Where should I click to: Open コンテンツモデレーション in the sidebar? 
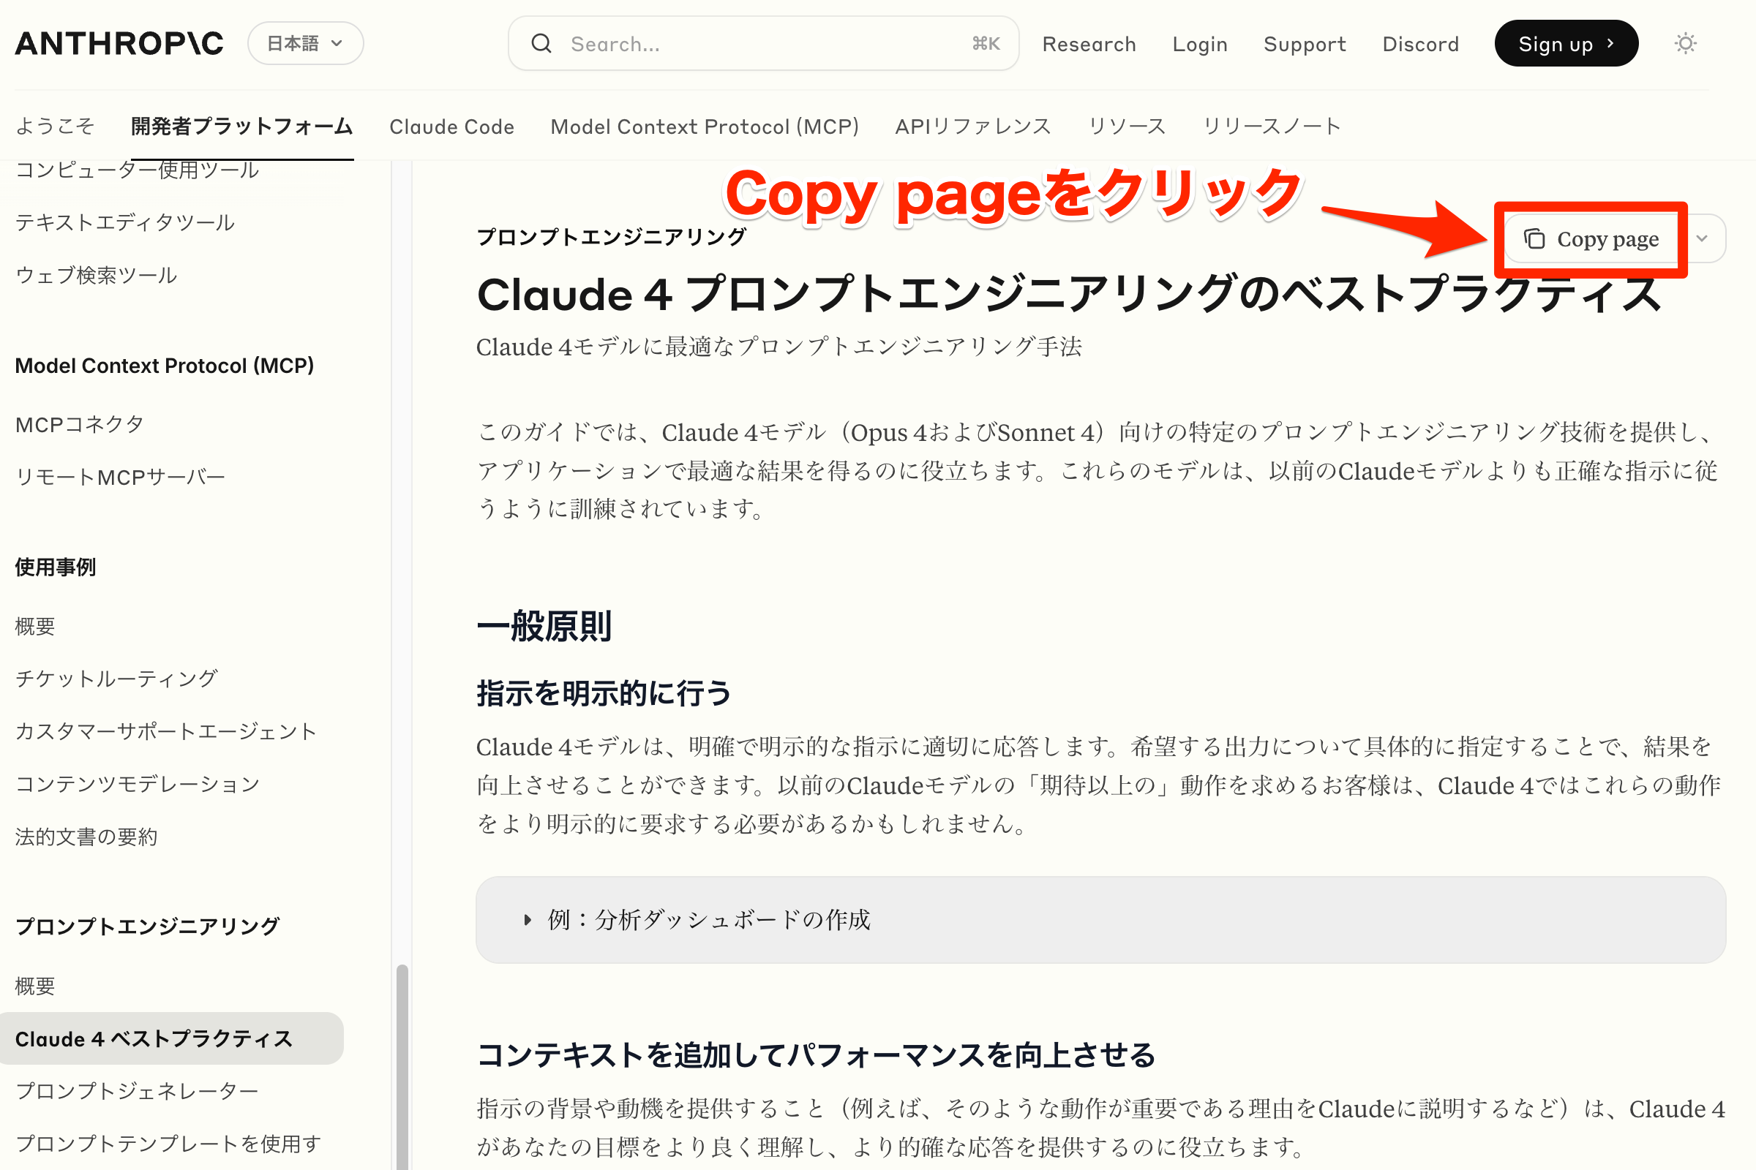(x=138, y=783)
